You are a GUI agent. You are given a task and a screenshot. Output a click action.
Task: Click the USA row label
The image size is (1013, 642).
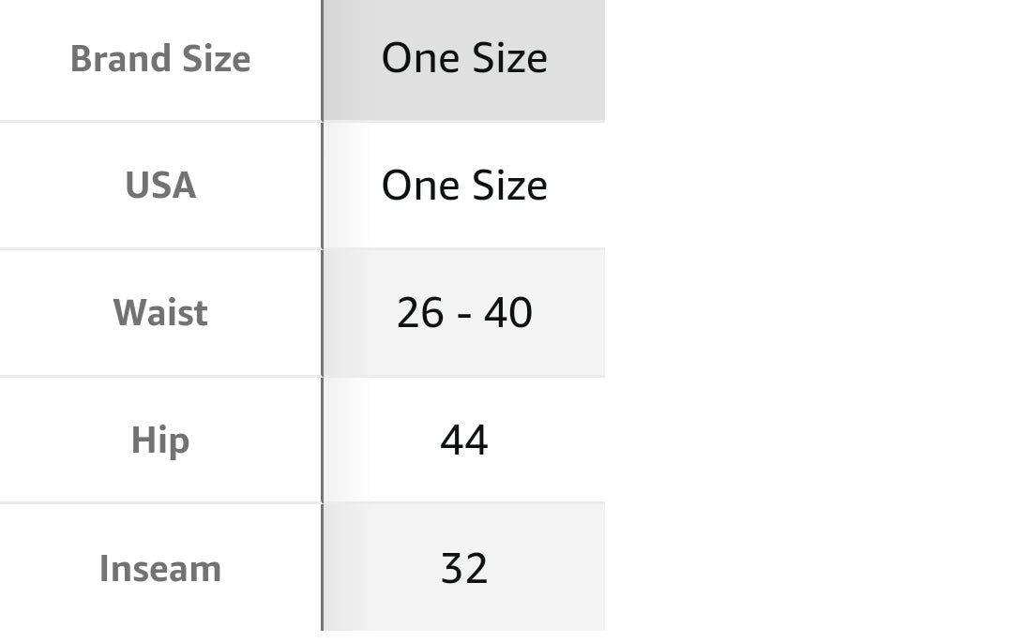[x=160, y=186]
